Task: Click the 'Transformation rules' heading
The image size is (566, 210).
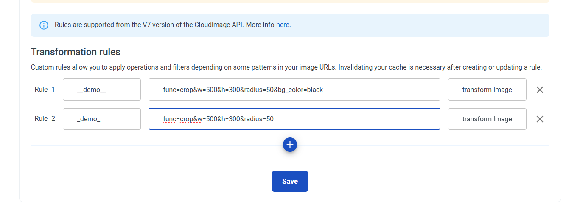Action: pyautogui.click(x=76, y=52)
